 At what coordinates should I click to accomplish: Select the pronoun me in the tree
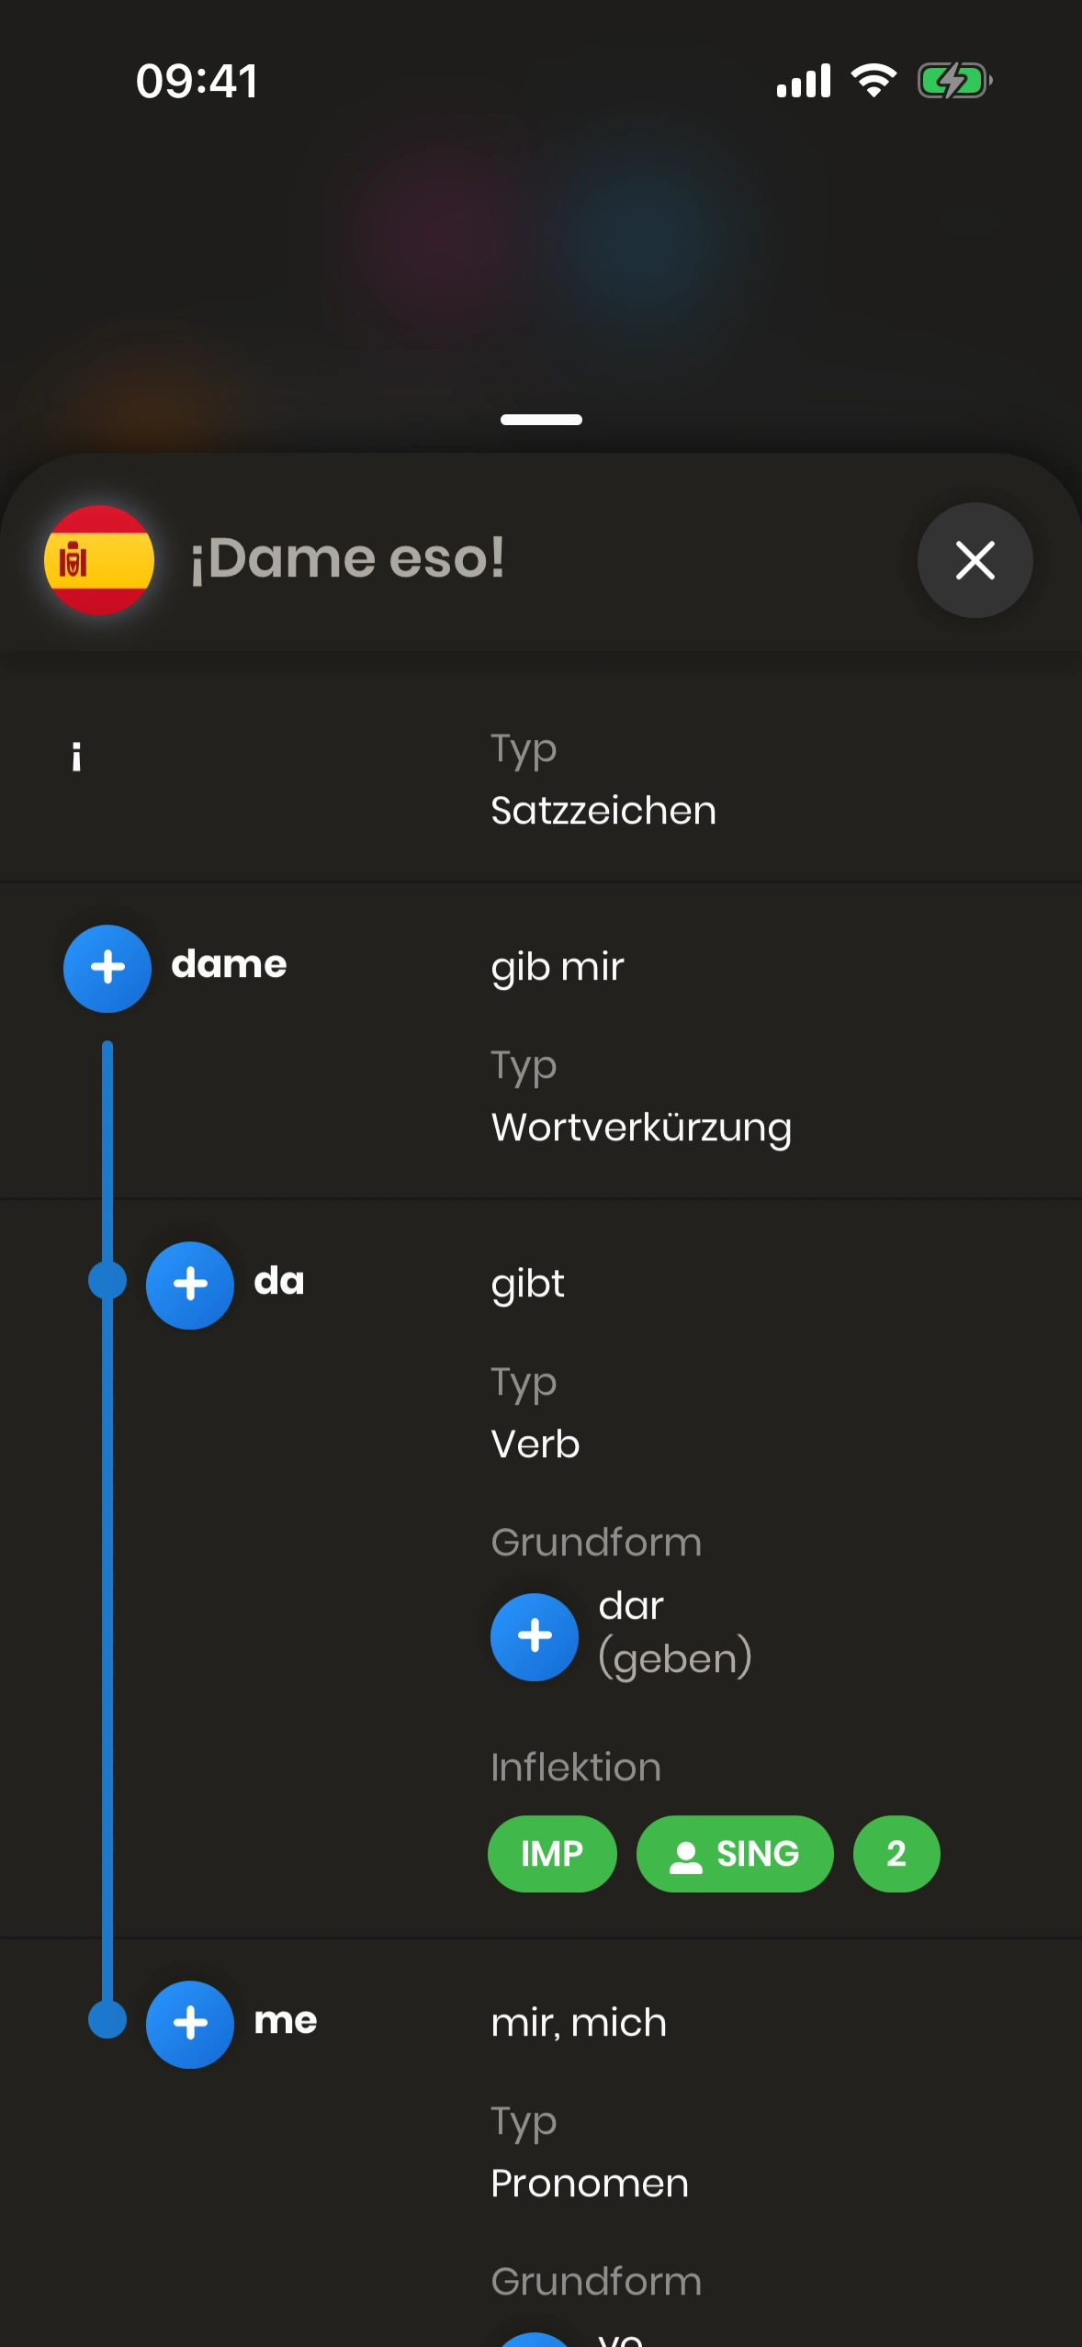click(285, 2021)
